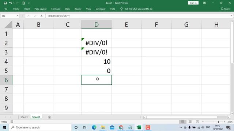The width and height of the screenshot is (234, 131).
Task: Click the 256% zoom level
Action: 230,122
